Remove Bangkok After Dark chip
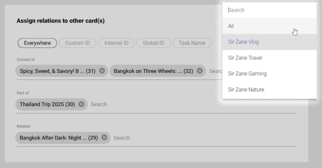 (104, 138)
